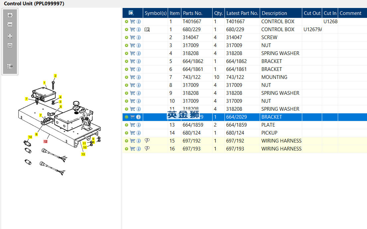Screen dimensions: 367x229
Task: Click supersession symbol on 680/229 row
Action: pyautogui.click(x=147, y=29)
